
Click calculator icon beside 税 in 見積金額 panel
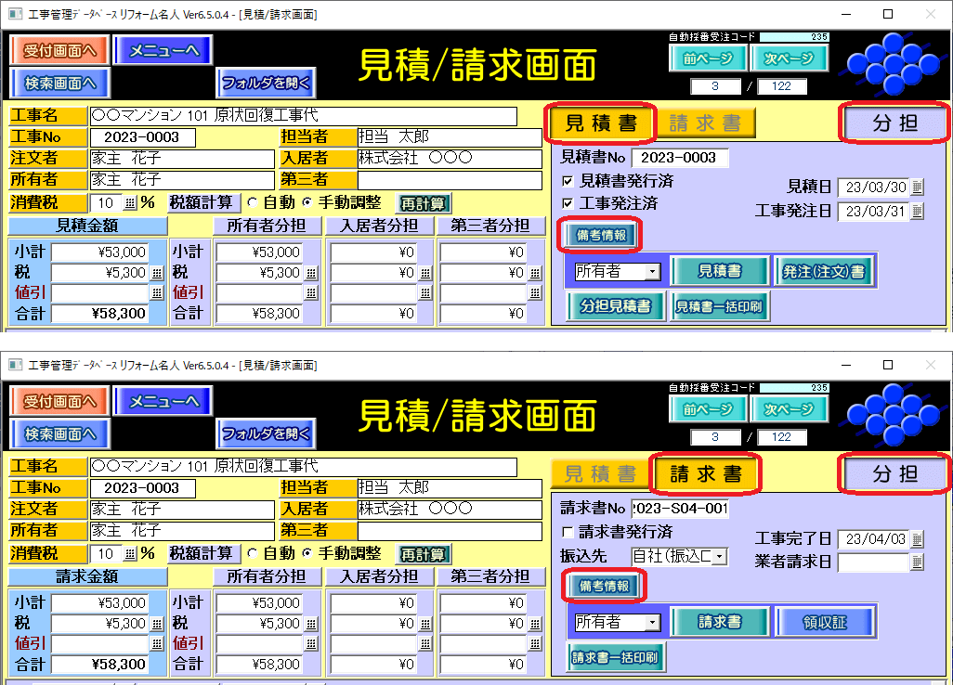coord(156,273)
